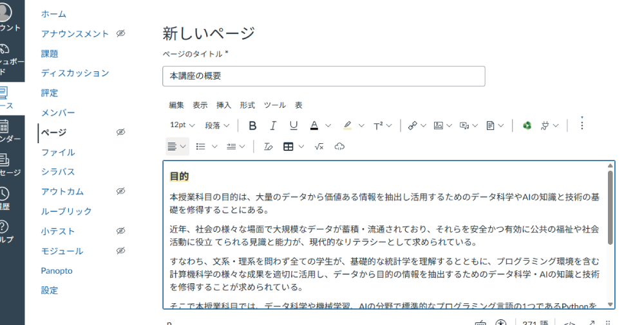This screenshot has height=325, width=644.
Task: Open the calendar icon in global navigation
Action: point(4,126)
